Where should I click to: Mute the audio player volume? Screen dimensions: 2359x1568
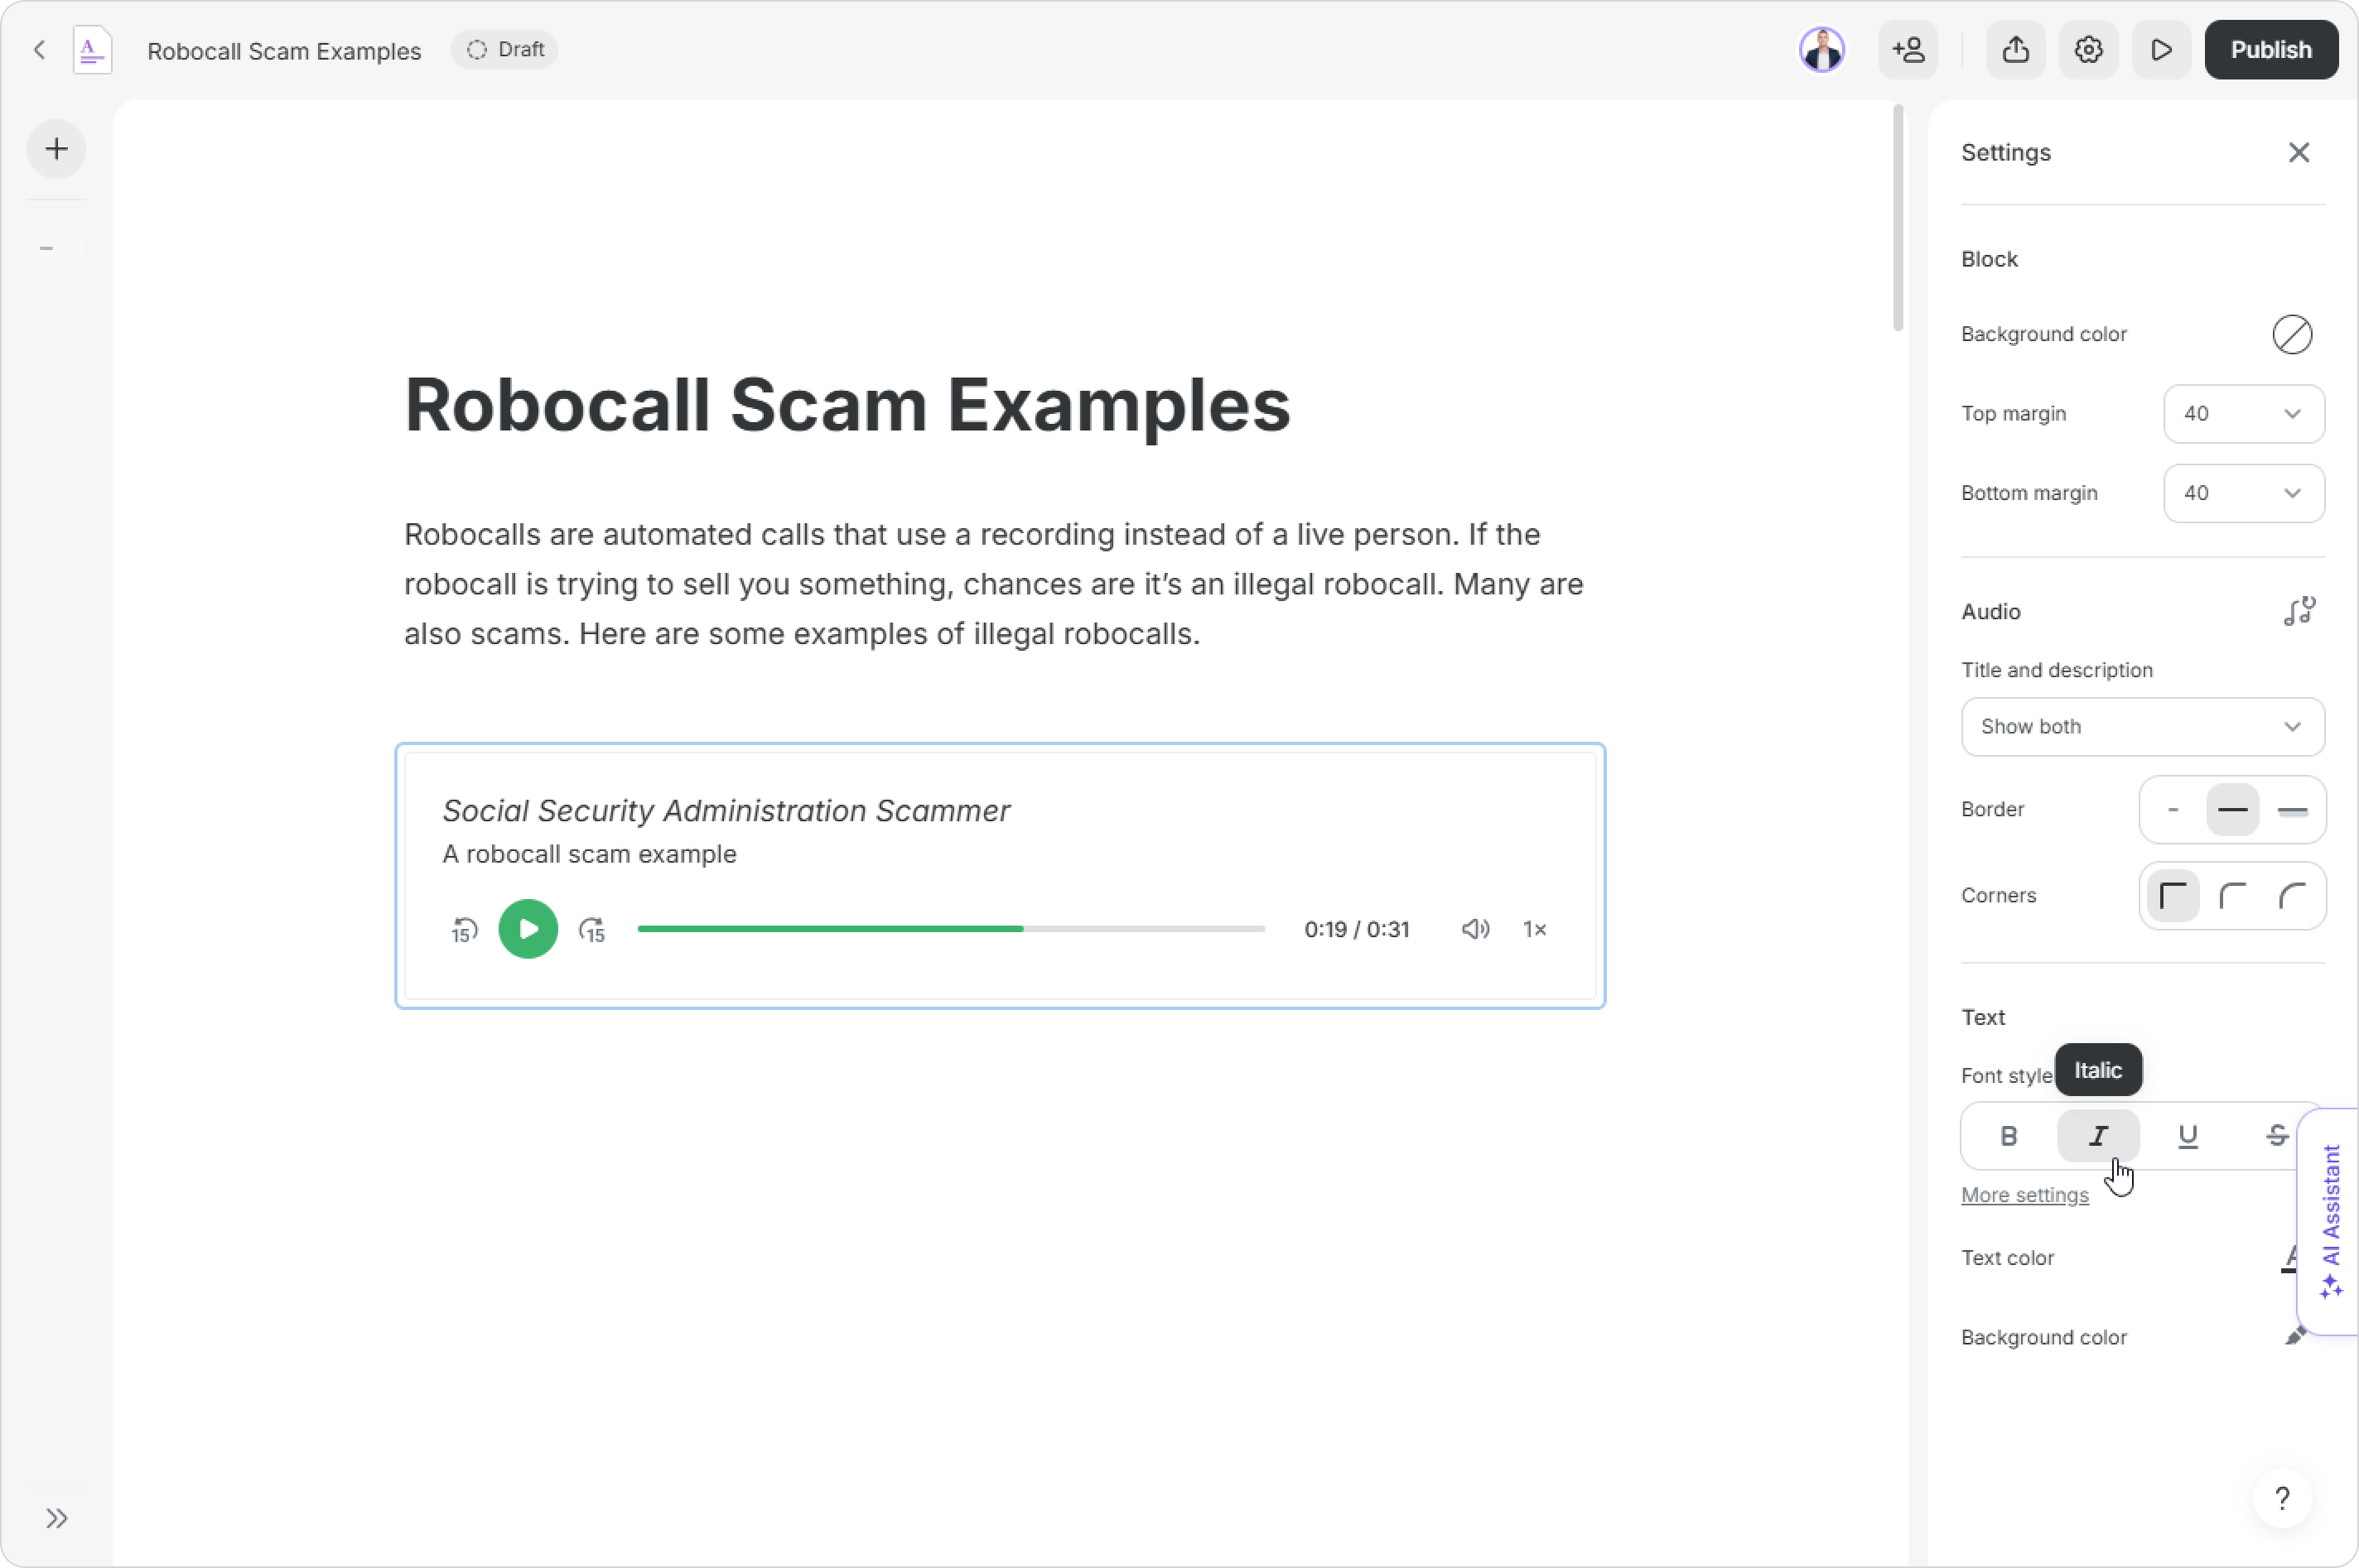pos(1474,930)
